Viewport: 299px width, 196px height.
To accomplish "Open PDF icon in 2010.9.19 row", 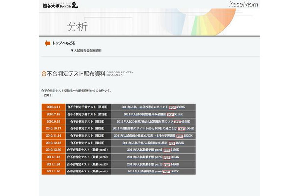I will pos(177,122).
